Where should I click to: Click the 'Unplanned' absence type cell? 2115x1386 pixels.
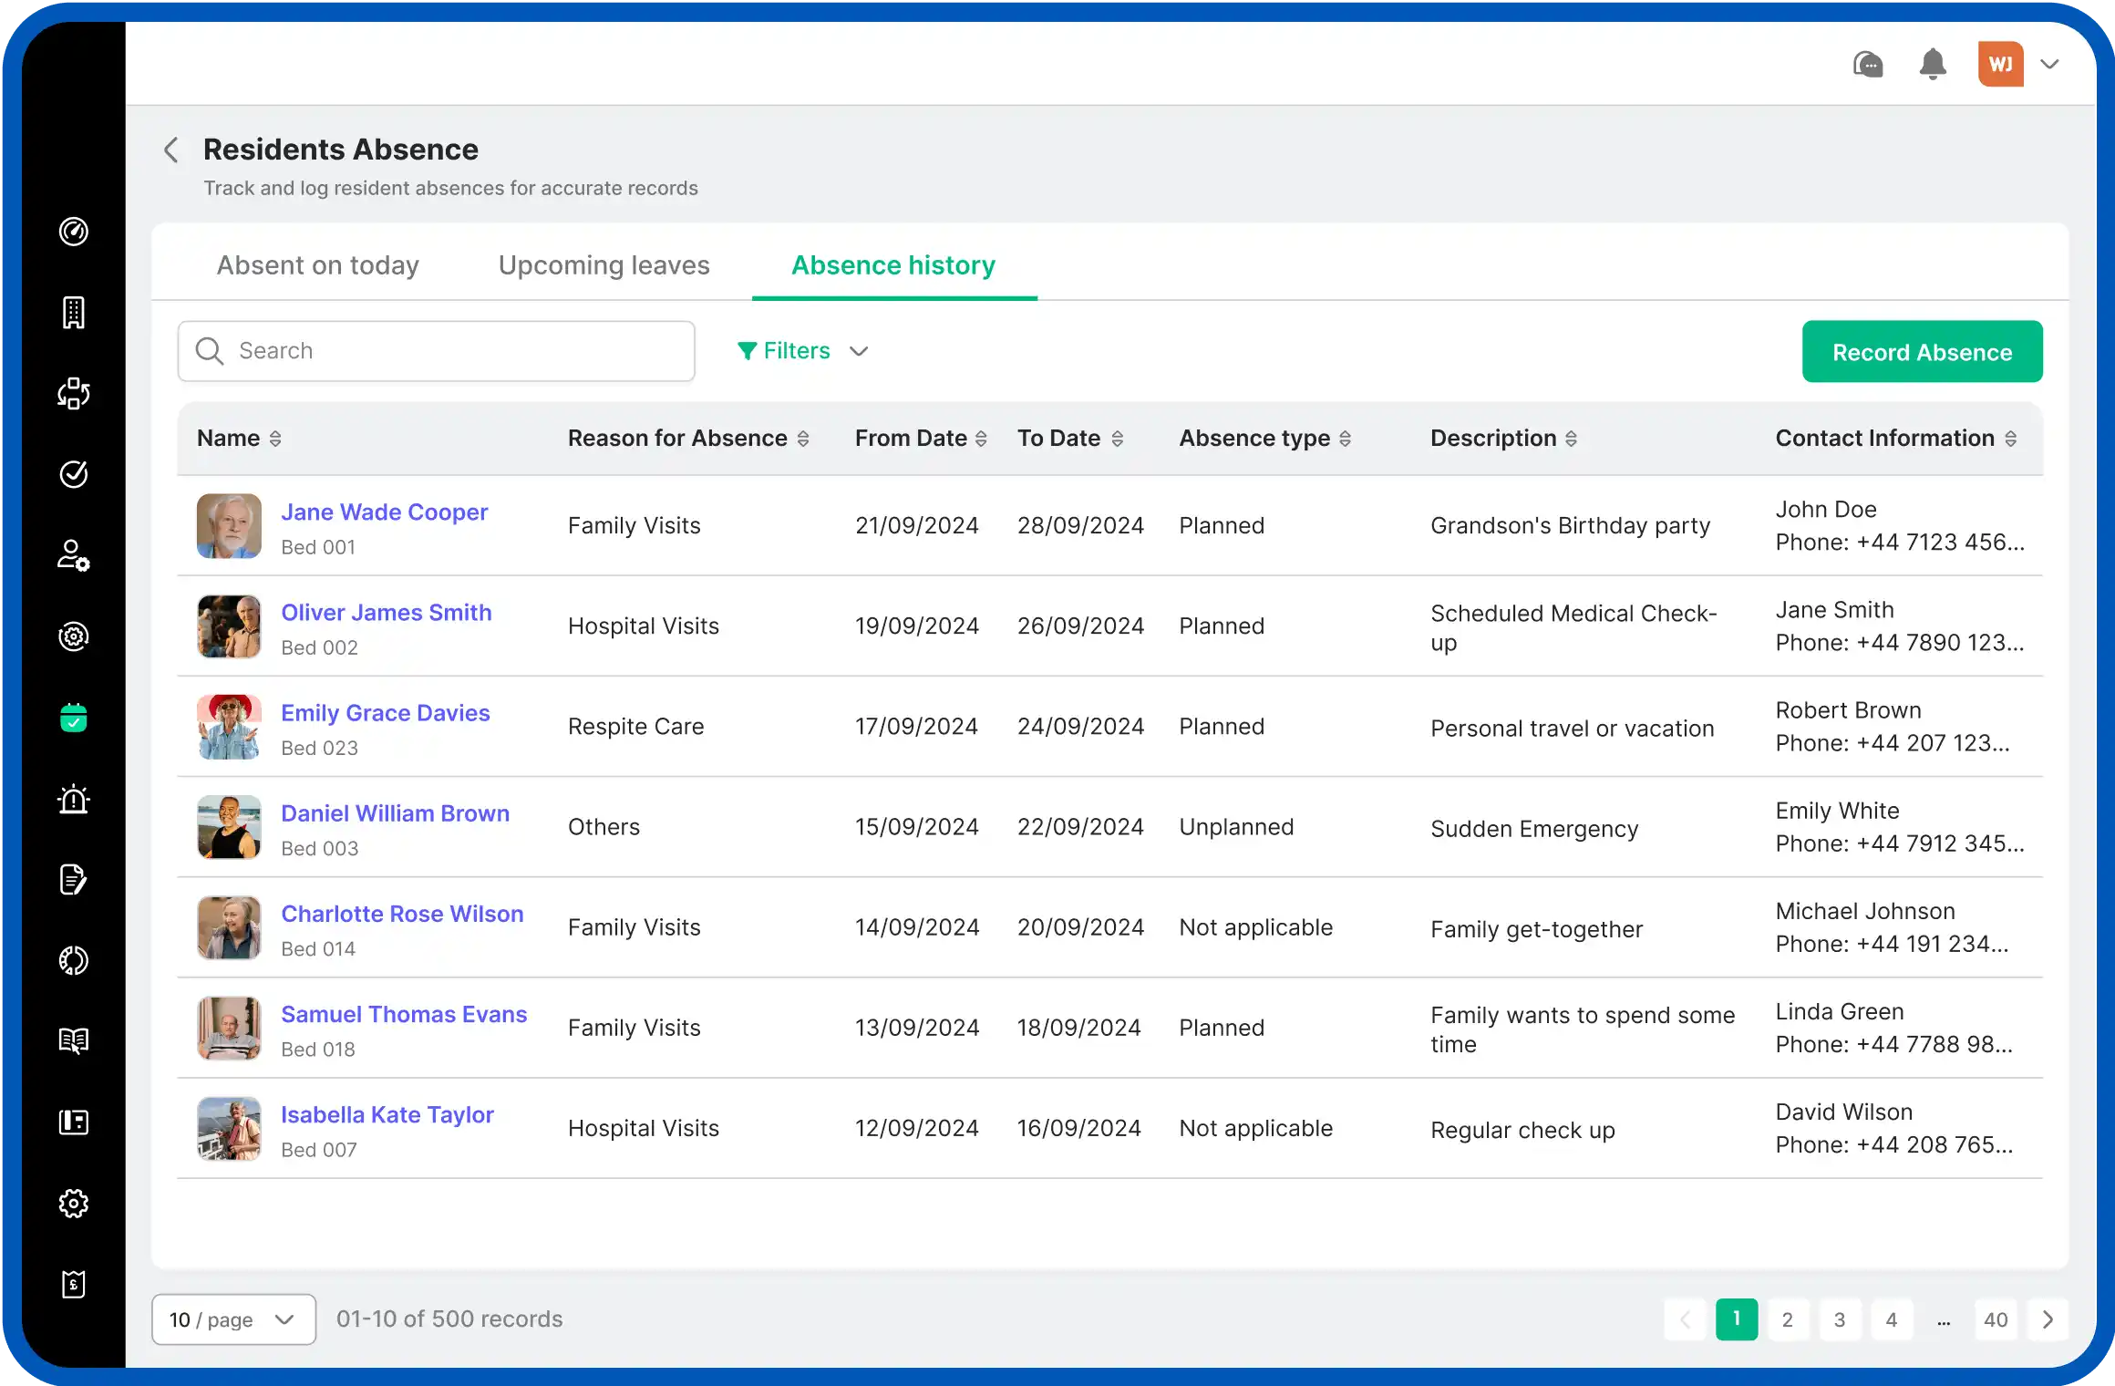coord(1236,827)
